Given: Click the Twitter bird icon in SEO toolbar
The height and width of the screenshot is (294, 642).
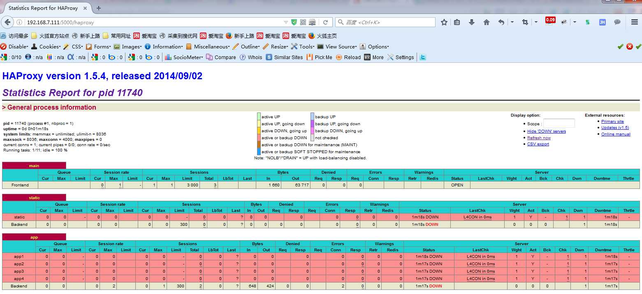Looking at the screenshot, I should pyautogui.click(x=423, y=57).
